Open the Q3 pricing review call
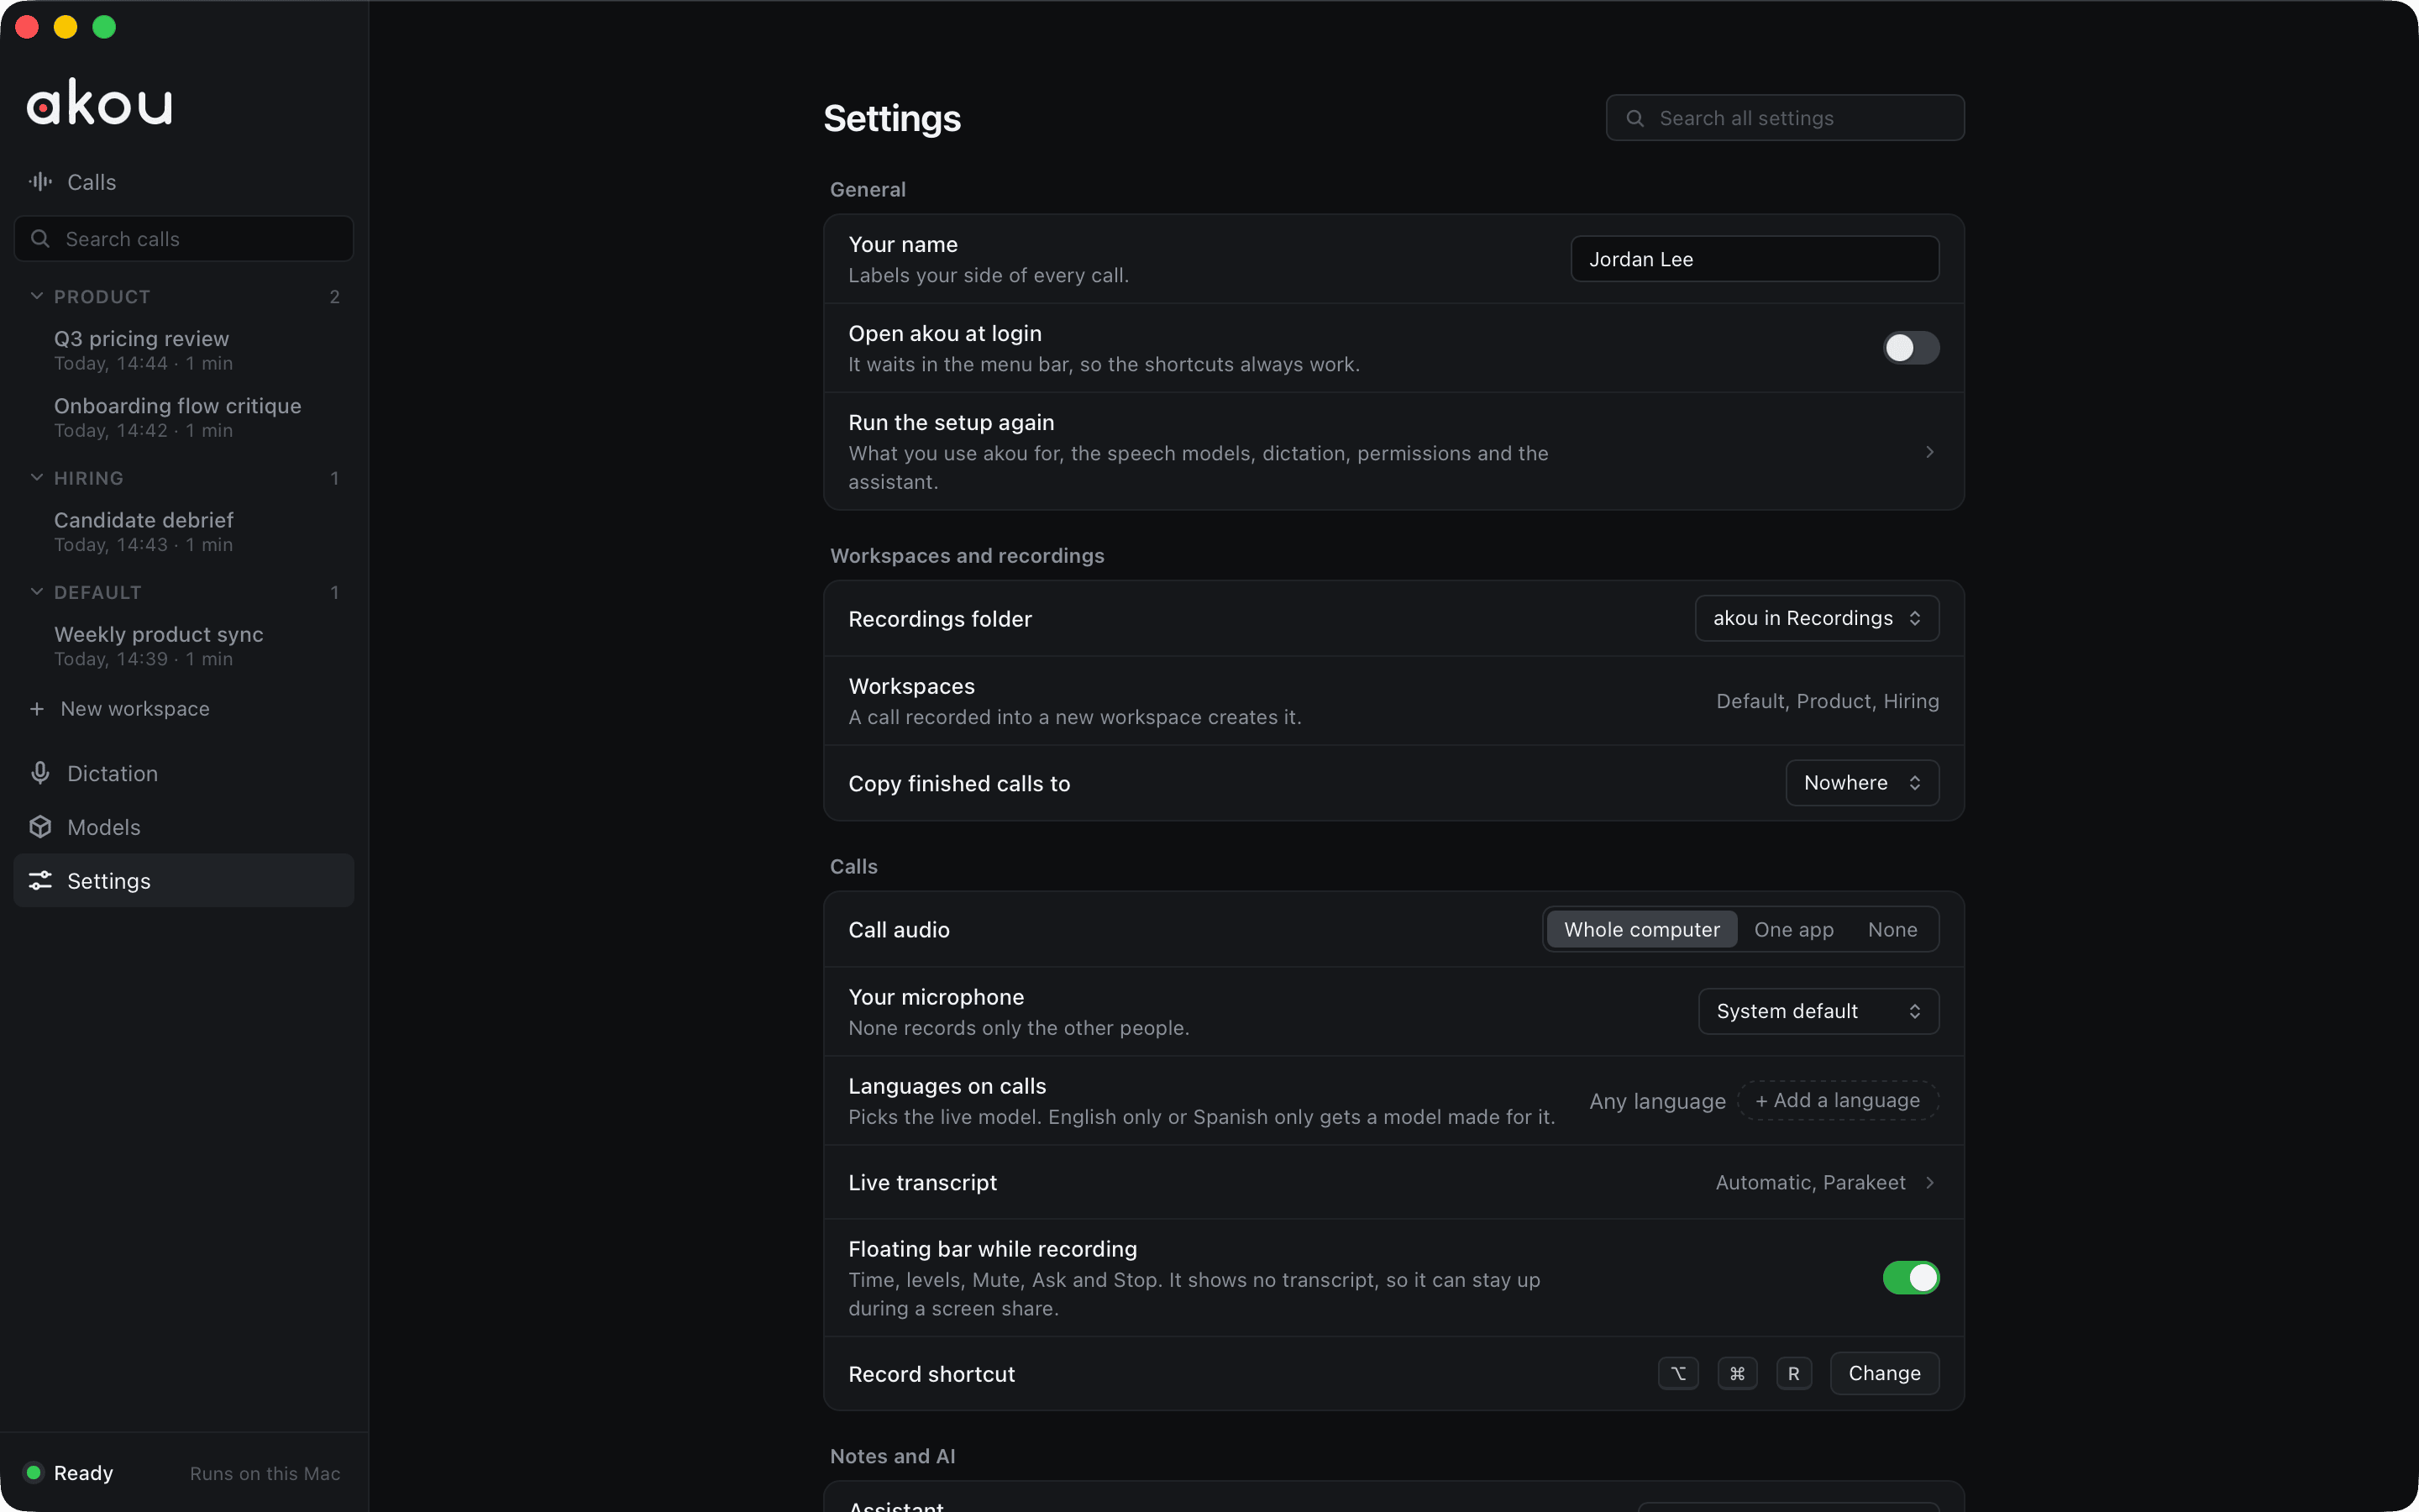Viewport: 2419px width, 1512px height. (x=184, y=350)
